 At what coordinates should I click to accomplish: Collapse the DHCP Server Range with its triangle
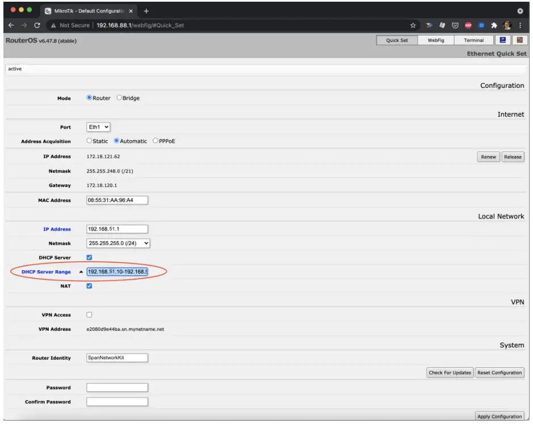click(81, 273)
